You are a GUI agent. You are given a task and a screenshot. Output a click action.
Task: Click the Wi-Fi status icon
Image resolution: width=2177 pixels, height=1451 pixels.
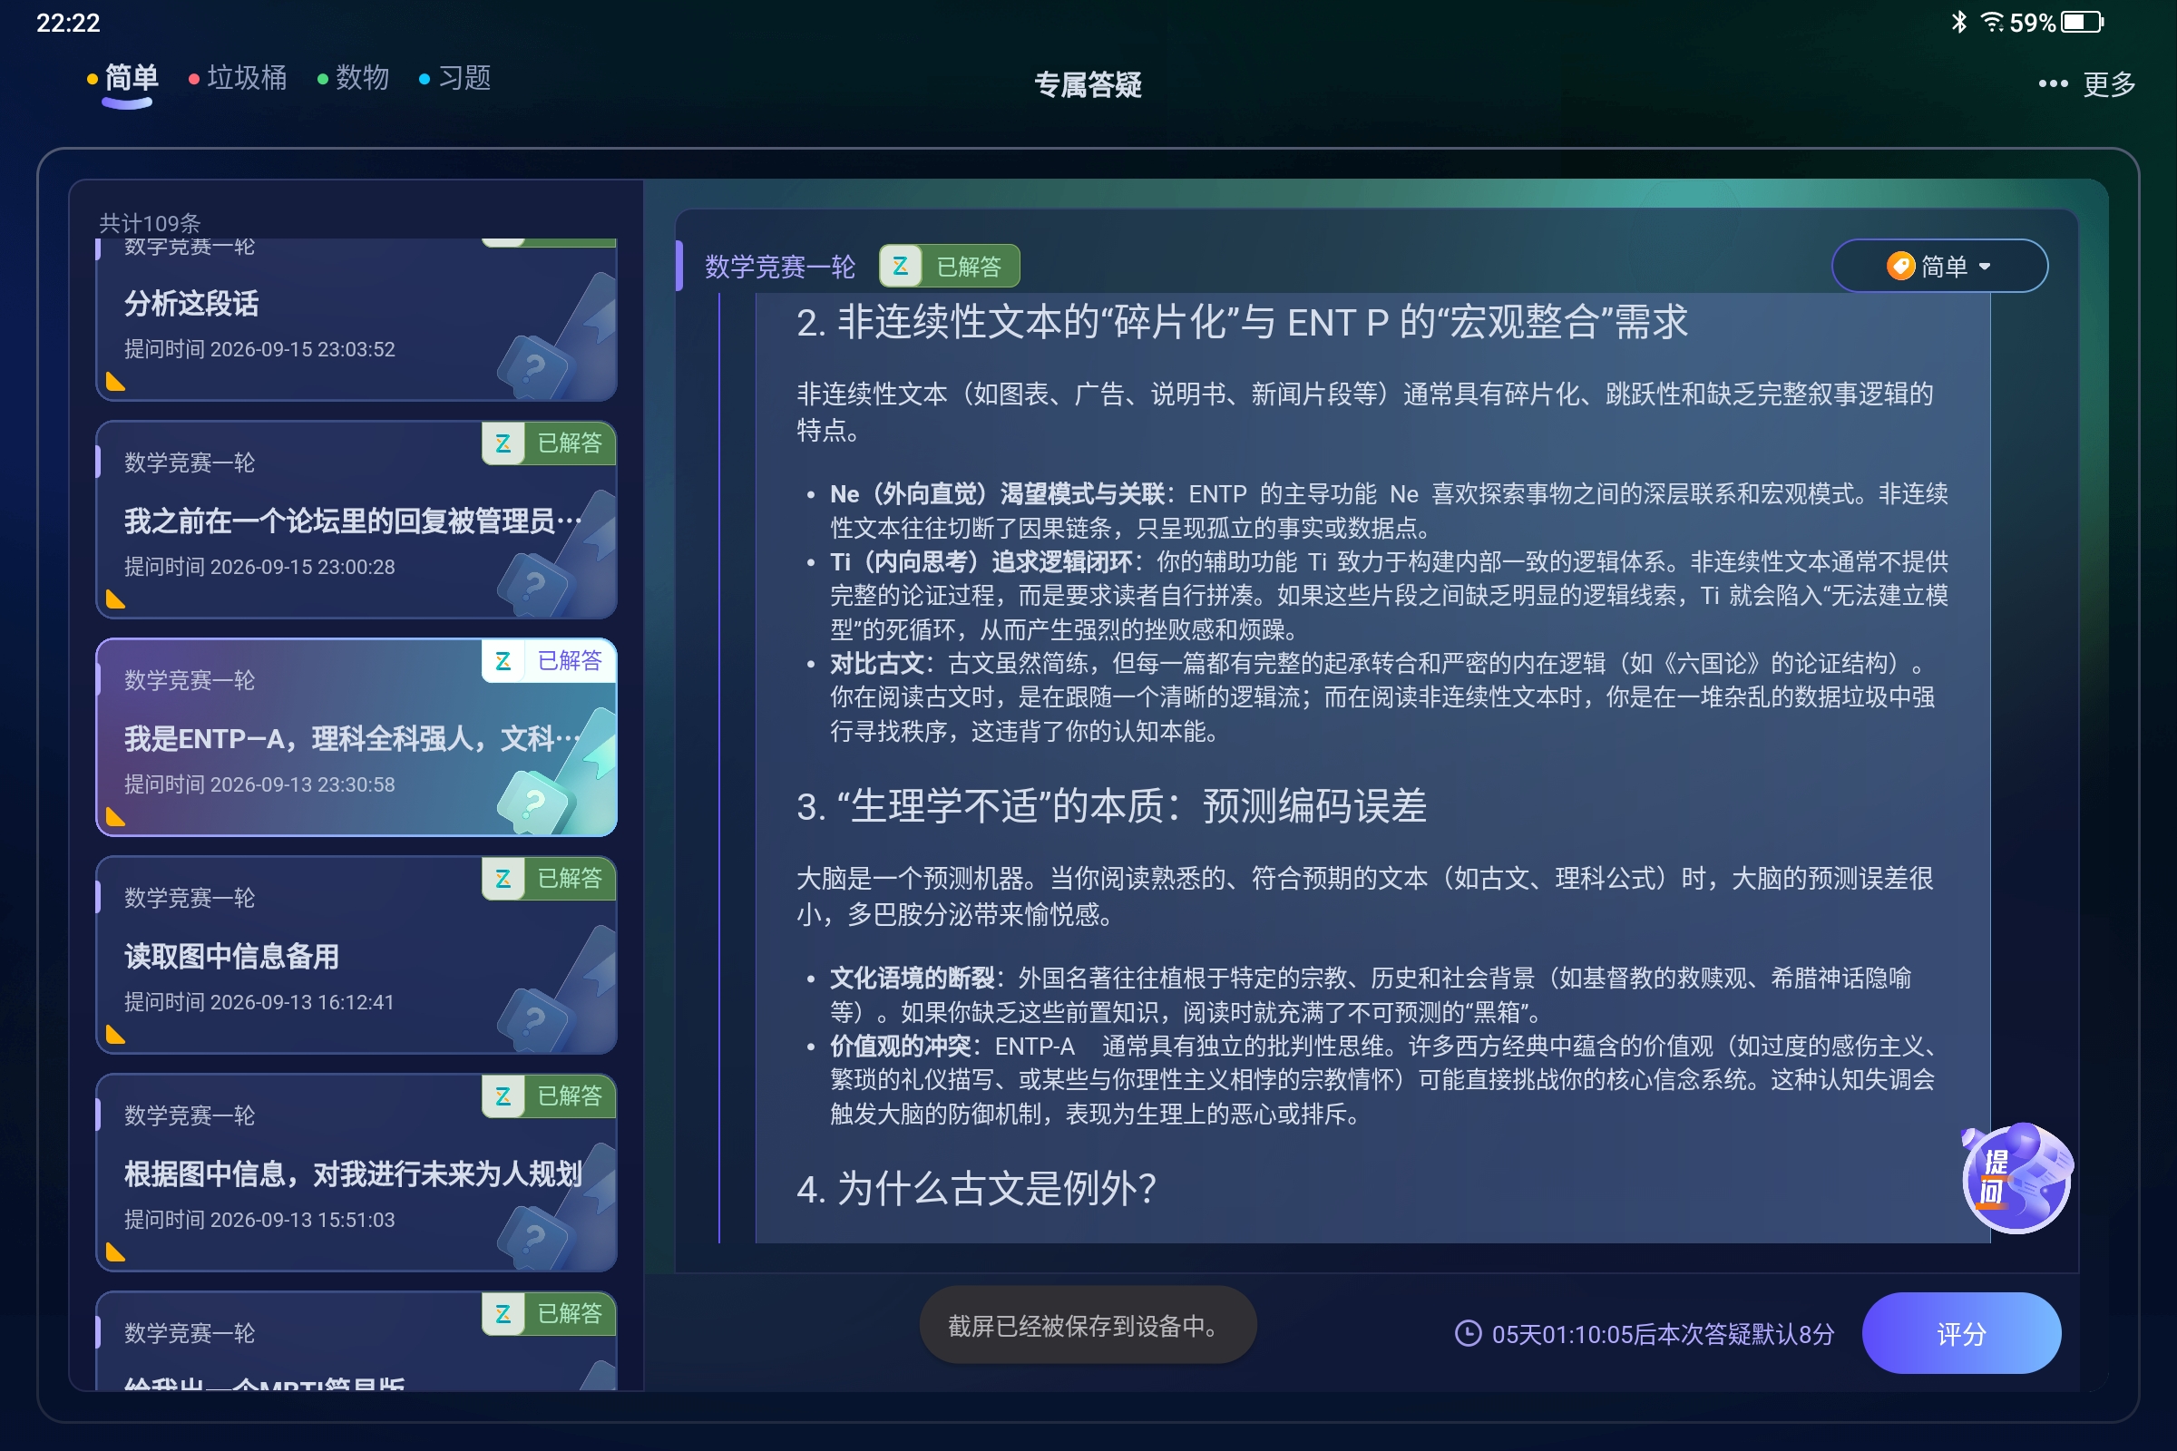(1992, 21)
